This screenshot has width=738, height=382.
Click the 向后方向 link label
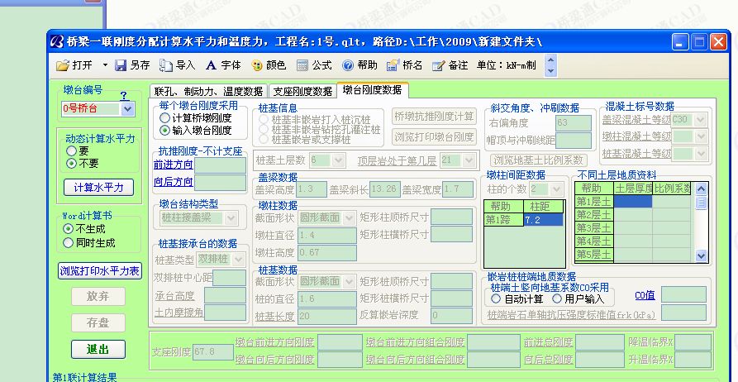[x=174, y=182]
